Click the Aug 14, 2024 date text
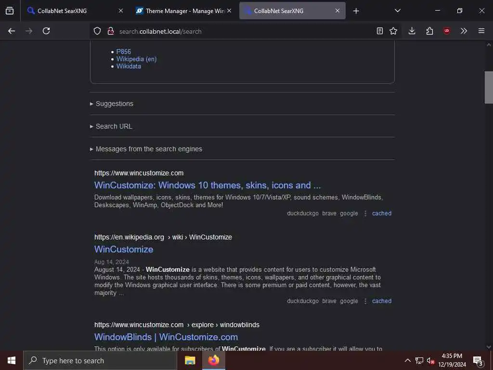The width and height of the screenshot is (493, 370). point(112,262)
